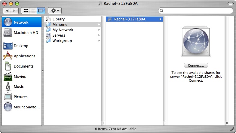
Task: Zoom window with the green button
Action: (x=17, y=4)
